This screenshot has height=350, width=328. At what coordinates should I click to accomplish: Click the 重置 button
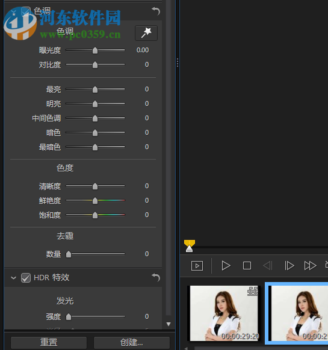49,342
